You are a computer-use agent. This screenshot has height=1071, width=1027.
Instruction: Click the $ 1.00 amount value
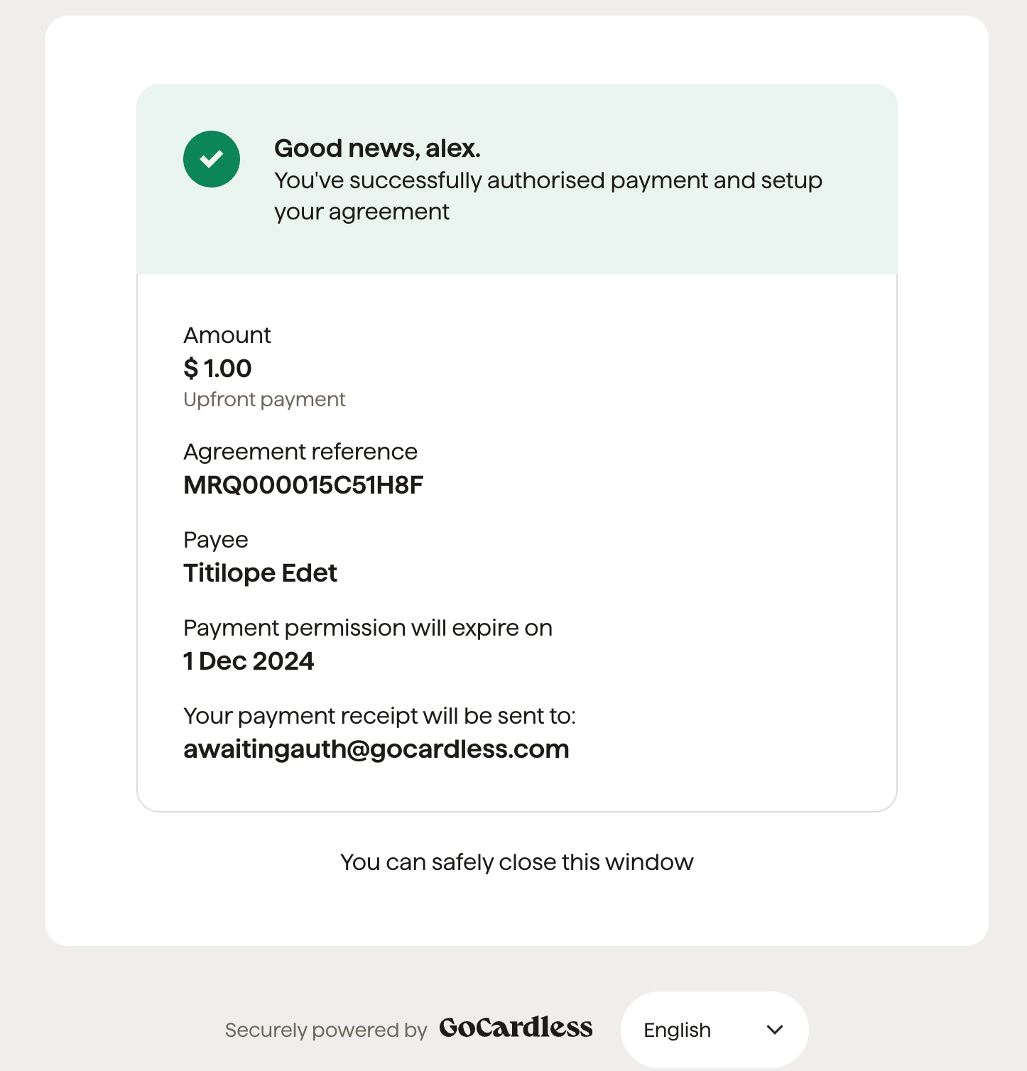pos(217,369)
